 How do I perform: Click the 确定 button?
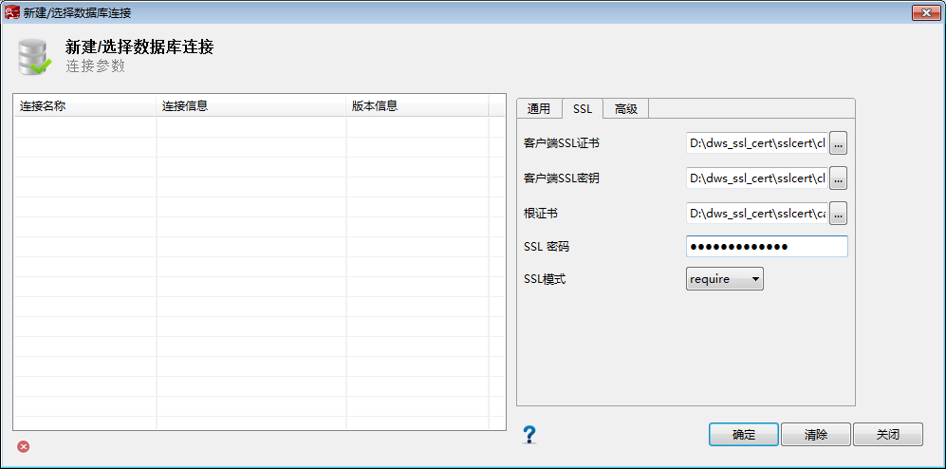(x=744, y=435)
